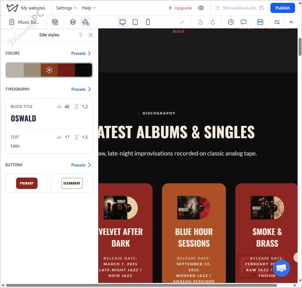Select the light beige color swatch
The image size is (302, 288).
[x=15, y=70]
